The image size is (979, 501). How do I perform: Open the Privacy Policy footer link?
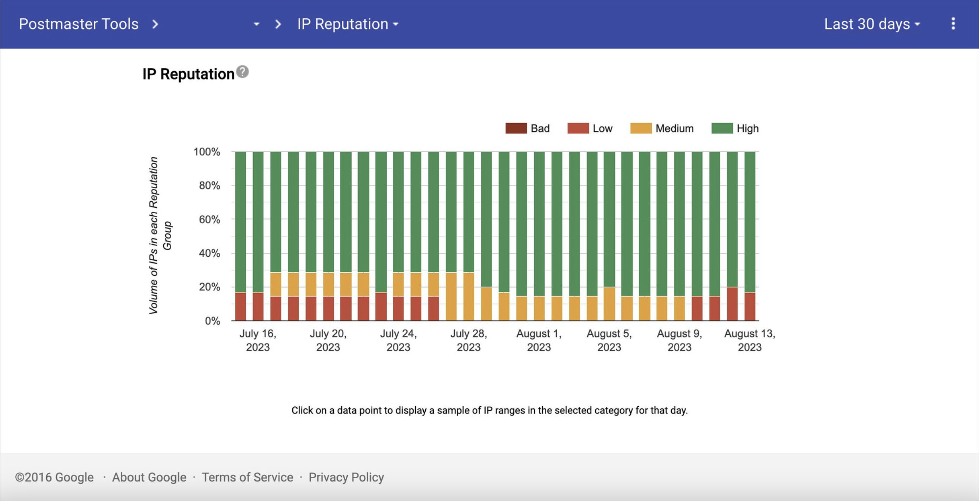coord(346,477)
